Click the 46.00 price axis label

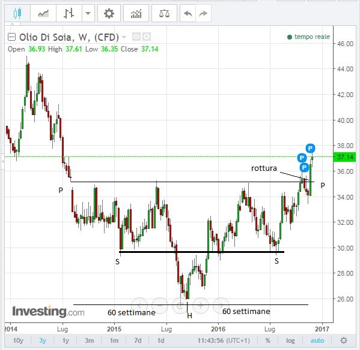click(x=345, y=44)
